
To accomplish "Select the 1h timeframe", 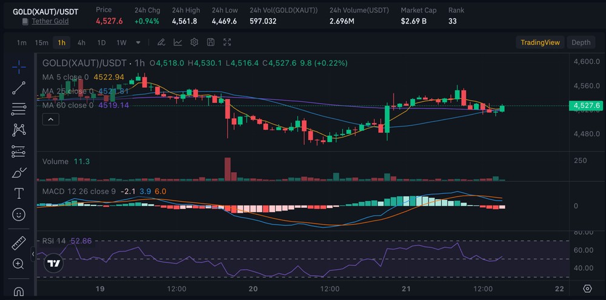I will 61,42.
